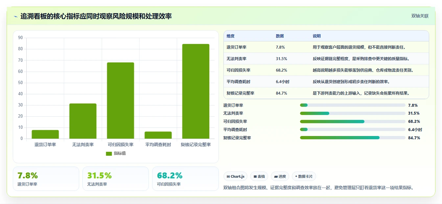Click the 6.4小时 progress value label
This screenshot has height=204, width=442.
415,130
